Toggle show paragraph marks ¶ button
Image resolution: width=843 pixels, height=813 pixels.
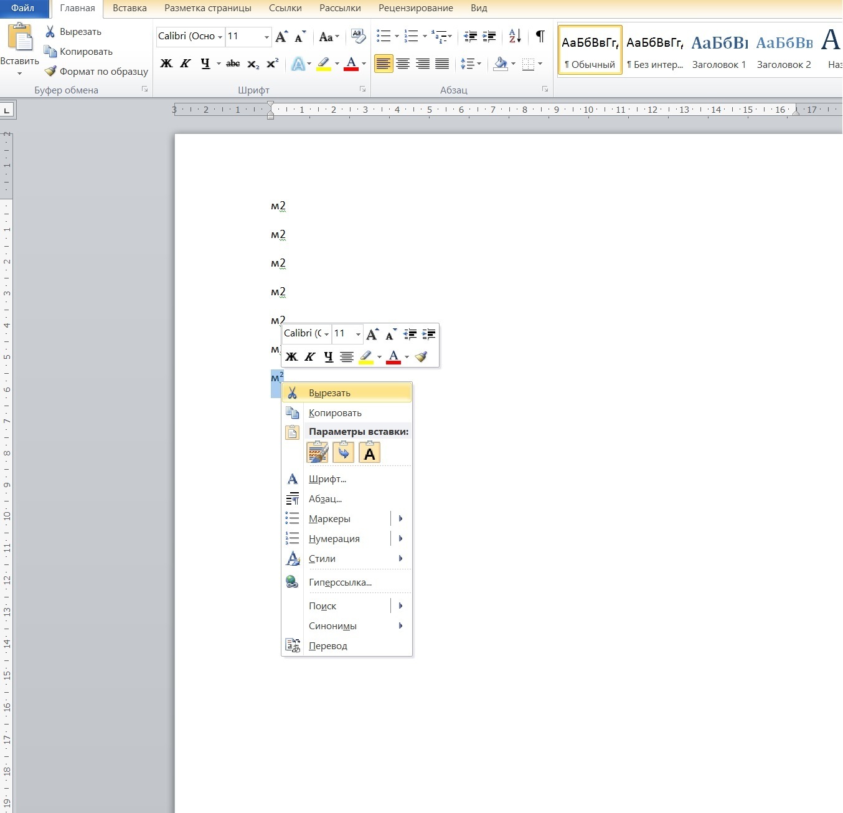pos(540,36)
